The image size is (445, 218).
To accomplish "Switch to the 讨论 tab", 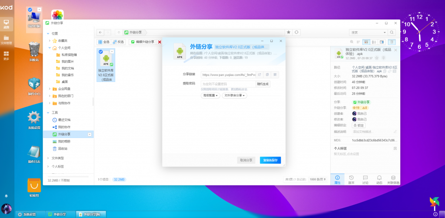I will 365,179.
